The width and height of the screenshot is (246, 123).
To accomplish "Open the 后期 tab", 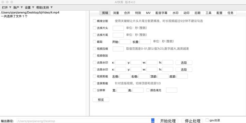I will 197,13.
